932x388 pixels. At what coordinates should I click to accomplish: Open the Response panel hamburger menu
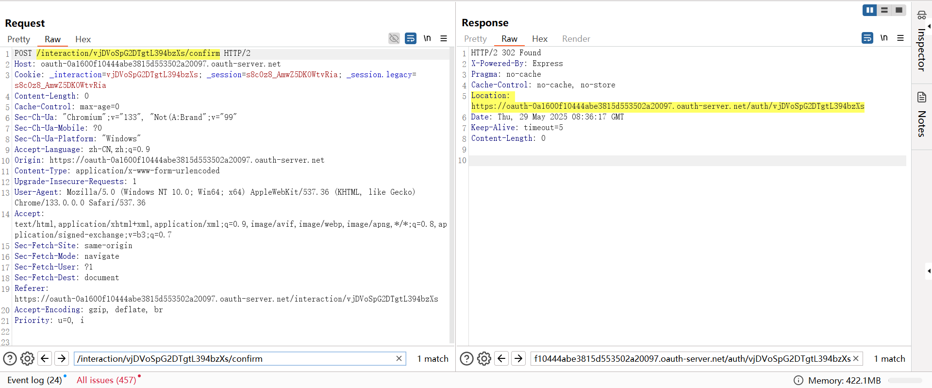[x=900, y=38]
